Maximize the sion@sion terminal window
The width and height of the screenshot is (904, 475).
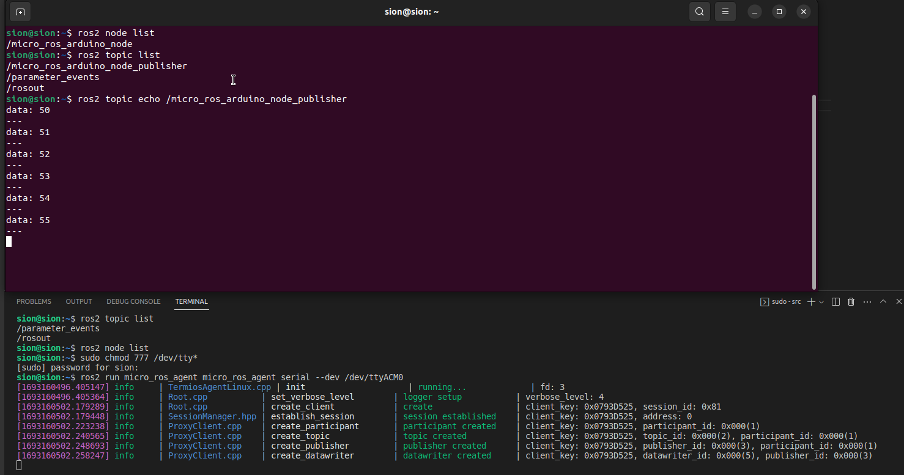coord(779,12)
